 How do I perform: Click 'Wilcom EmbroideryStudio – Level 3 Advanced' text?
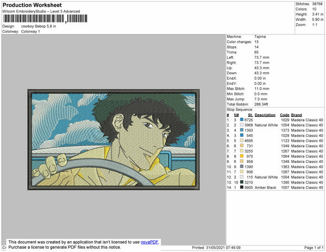pos(41,11)
